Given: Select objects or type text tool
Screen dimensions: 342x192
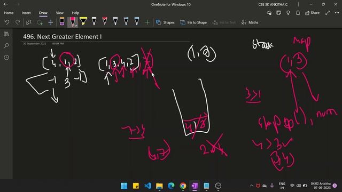Looking at the screenshot, I should (29, 22).
